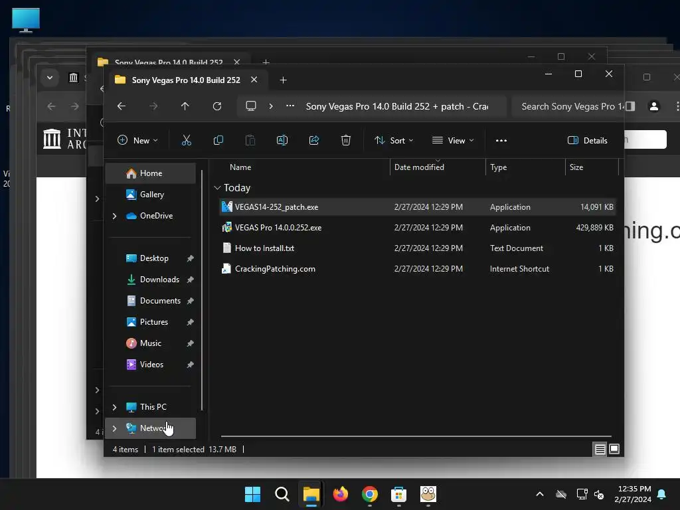Viewport: 680px width, 510px height.
Task: Add a new Explorer tab
Action: tap(283, 80)
